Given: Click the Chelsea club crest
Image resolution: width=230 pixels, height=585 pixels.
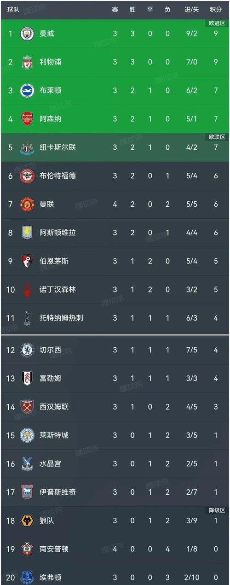Looking at the screenshot, I should [27, 350].
